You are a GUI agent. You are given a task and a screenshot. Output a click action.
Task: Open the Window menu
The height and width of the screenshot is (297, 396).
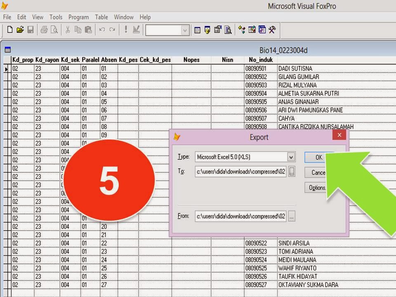tap(124, 17)
